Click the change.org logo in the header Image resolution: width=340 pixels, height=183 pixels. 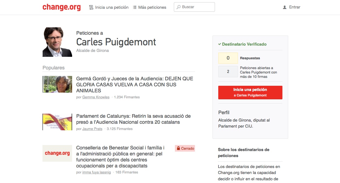point(61,7)
